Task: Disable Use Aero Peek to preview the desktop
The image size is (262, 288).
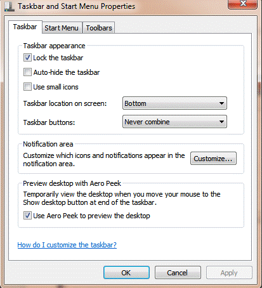Action: tap(27, 216)
